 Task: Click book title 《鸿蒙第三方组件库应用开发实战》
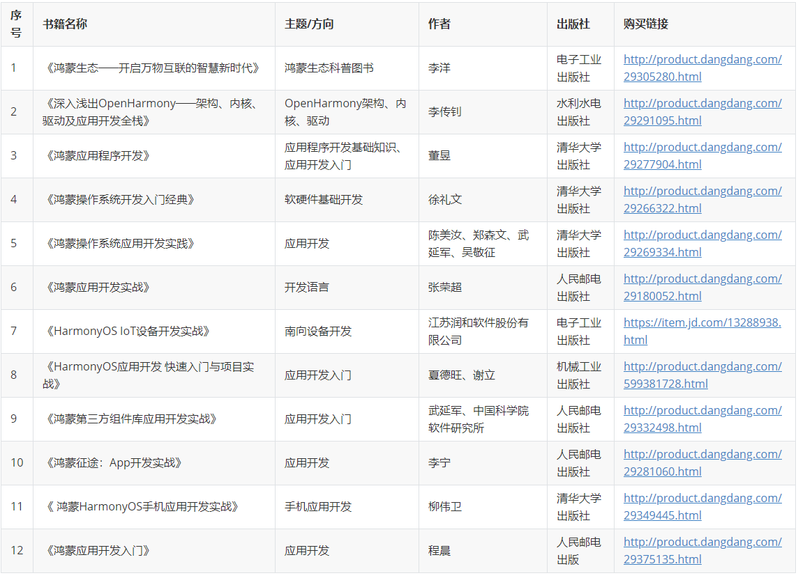[x=130, y=419]
